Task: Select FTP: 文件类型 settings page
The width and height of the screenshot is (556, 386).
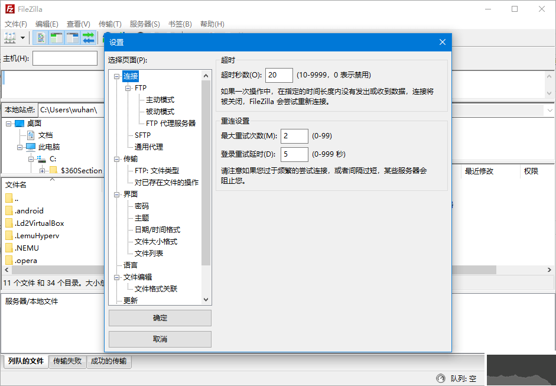Action: click(157, 171)
